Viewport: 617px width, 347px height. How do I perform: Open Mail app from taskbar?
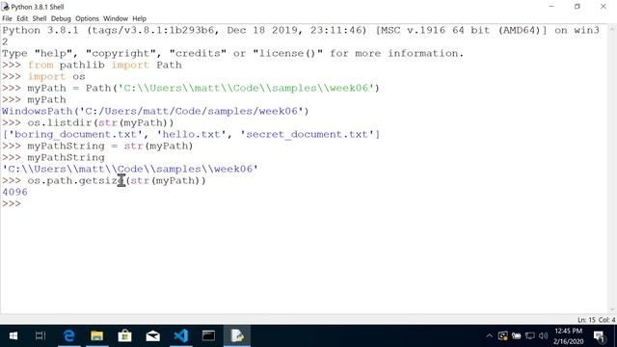click(152, 336)
